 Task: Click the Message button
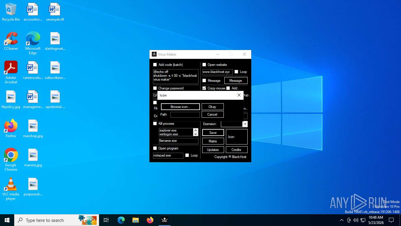[x=236, y=81]
